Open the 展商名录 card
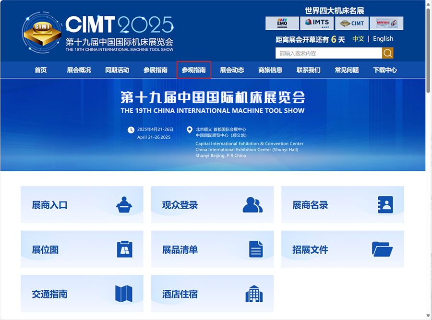The width and height of the screenshot is (432, 320). pos(342,204)
